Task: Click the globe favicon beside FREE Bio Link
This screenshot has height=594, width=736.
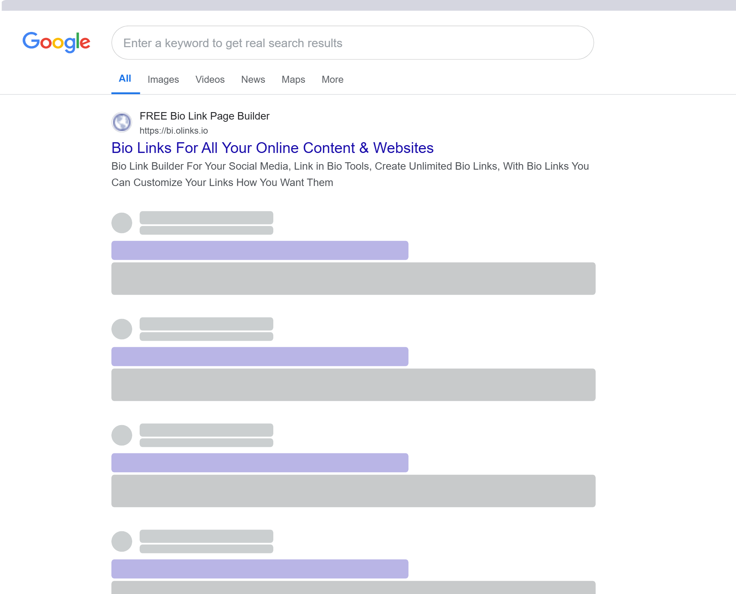Action: click(x=122, y=122)
